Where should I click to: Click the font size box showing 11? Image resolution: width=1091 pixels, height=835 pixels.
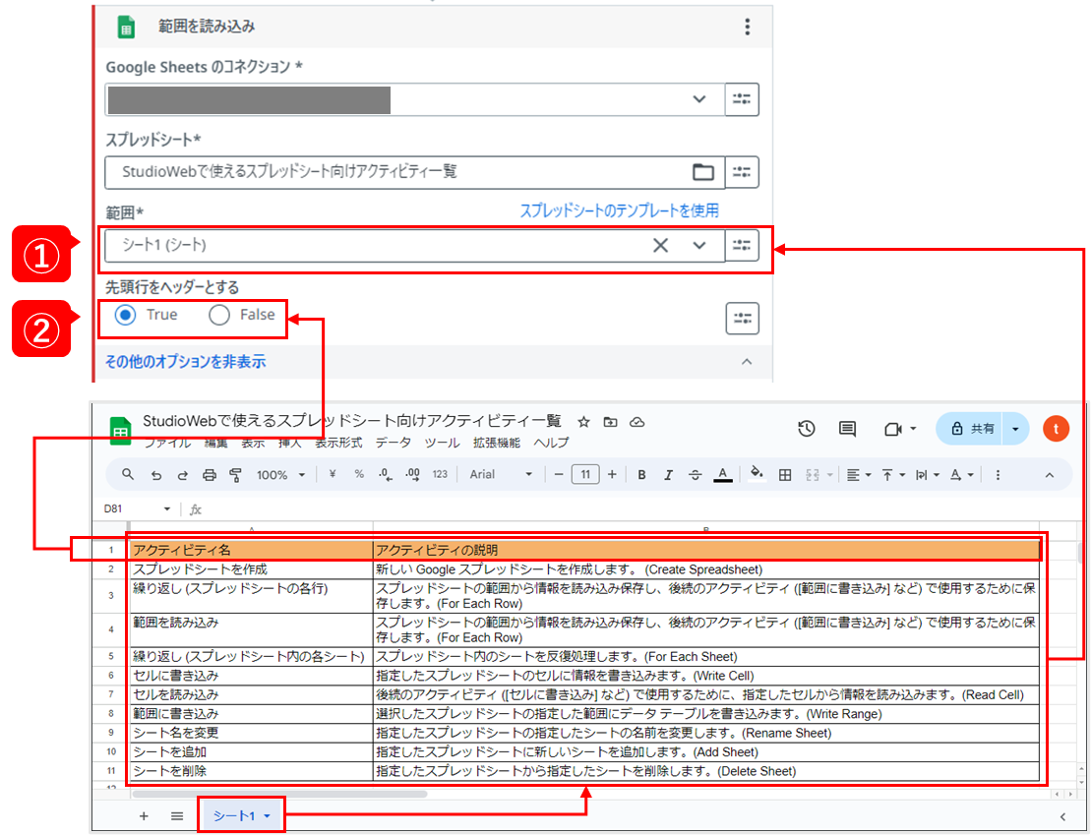click(585, 475)
